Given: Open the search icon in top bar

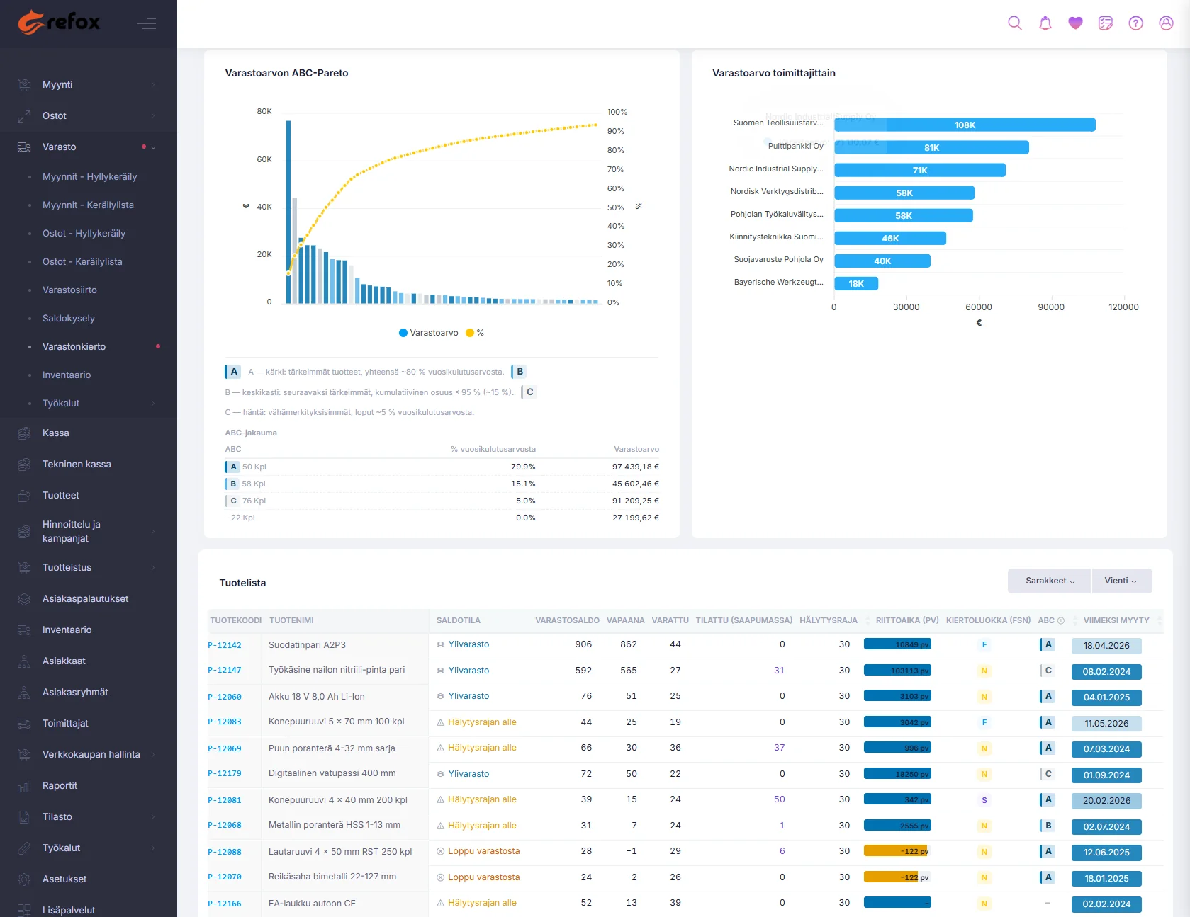Looking at the screenshot, I should click(x=1015, y=23).
